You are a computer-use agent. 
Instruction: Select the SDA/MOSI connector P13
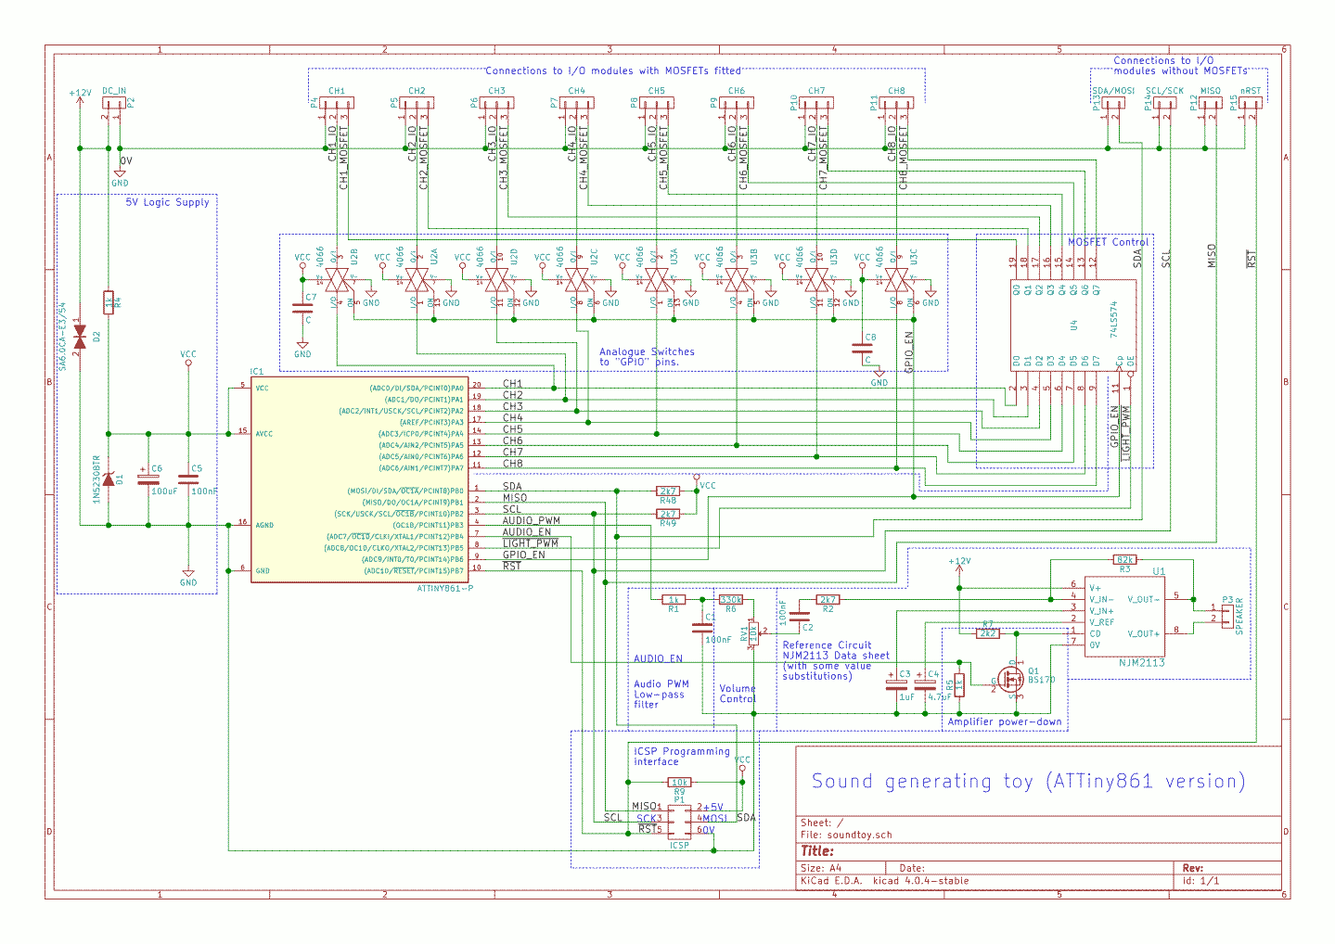[x=1112, y=102]
